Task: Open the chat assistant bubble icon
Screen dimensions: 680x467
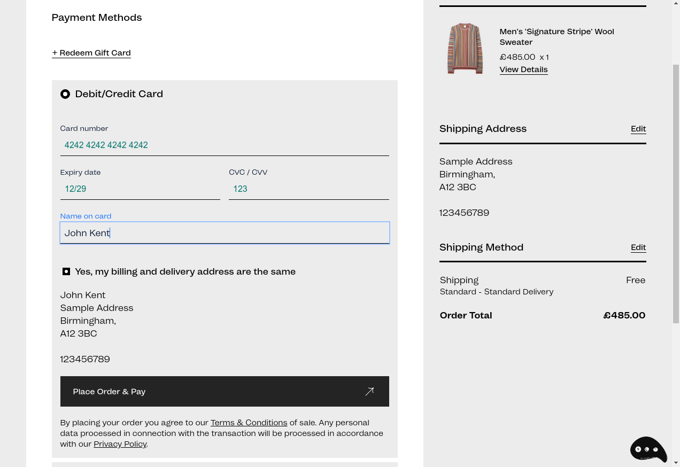Action: pyautogui.click(x=648, y=449)
